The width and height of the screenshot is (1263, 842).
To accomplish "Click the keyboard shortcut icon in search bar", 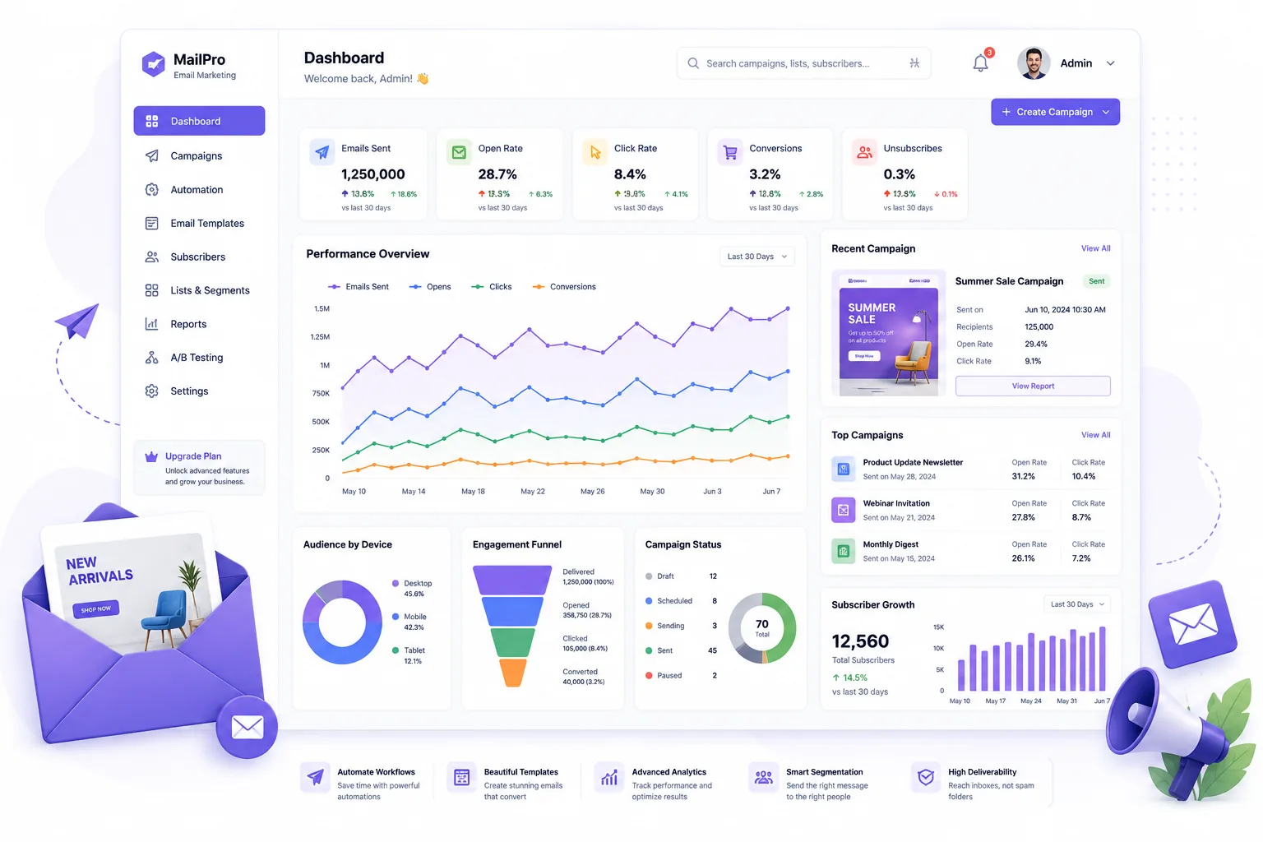I will (x=914, y=63).
